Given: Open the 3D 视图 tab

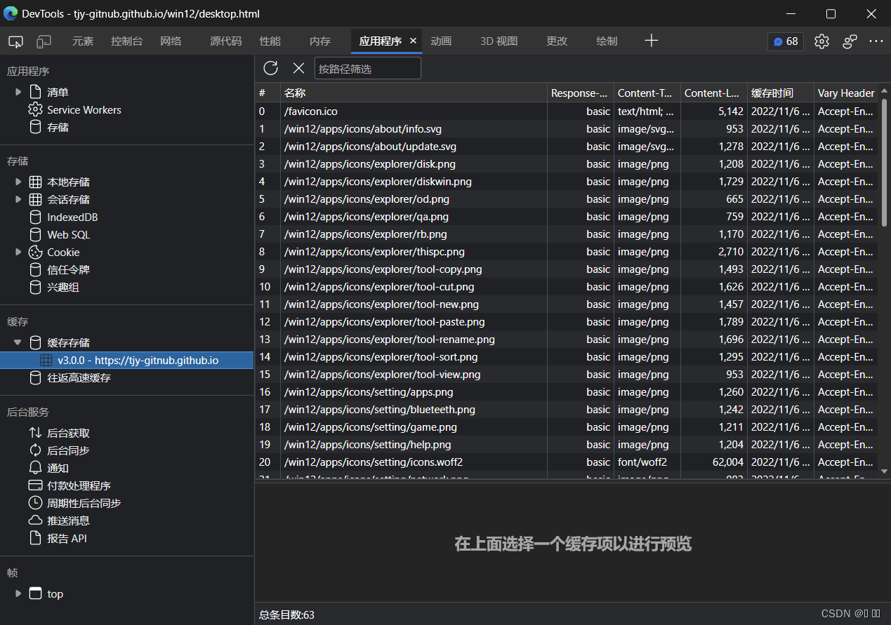Looking at the screenshot, I should point(499,41).
